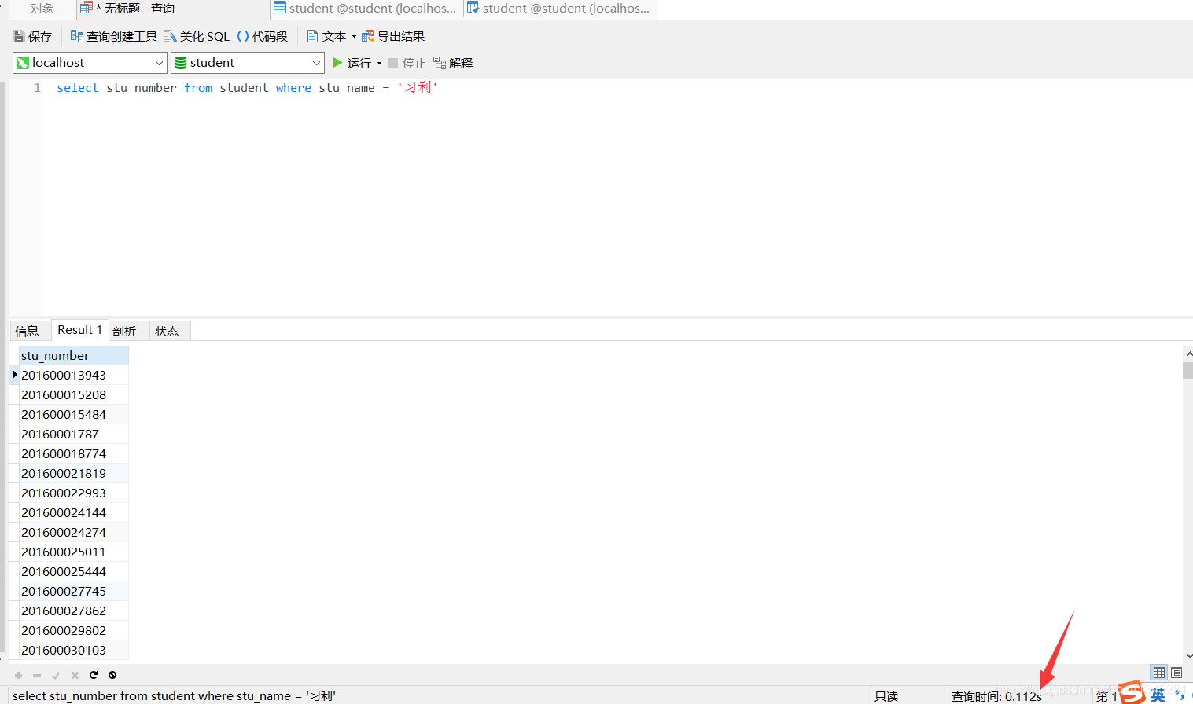Expand the 运行 run options arrow
This screenshot has width=1193, height=704.
click(379, 63)
